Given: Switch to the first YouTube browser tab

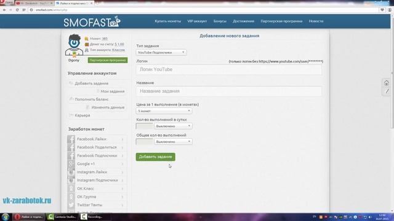Looking at the screenshot, I should point(34,3).
